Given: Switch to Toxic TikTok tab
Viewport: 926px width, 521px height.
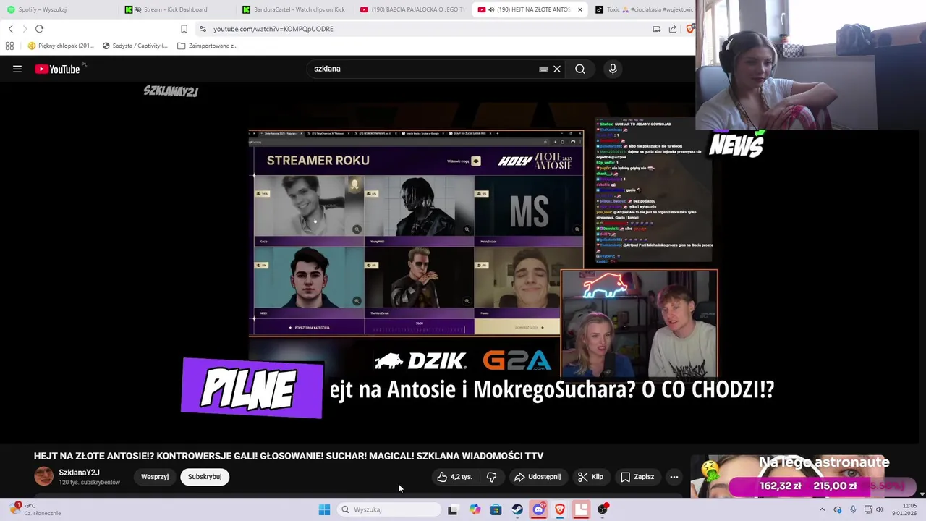Looking at the screenshot, I should (642, 9).
